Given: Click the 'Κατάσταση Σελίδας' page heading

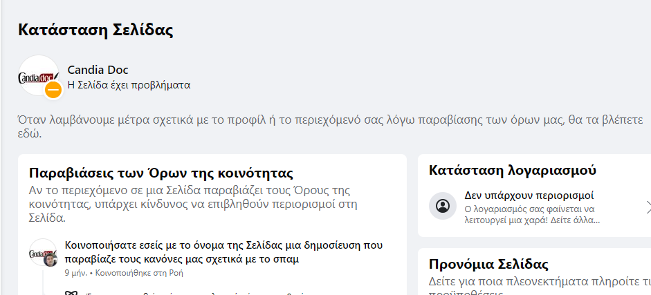Looking at the screenshot, I should [x=95, y=30].
